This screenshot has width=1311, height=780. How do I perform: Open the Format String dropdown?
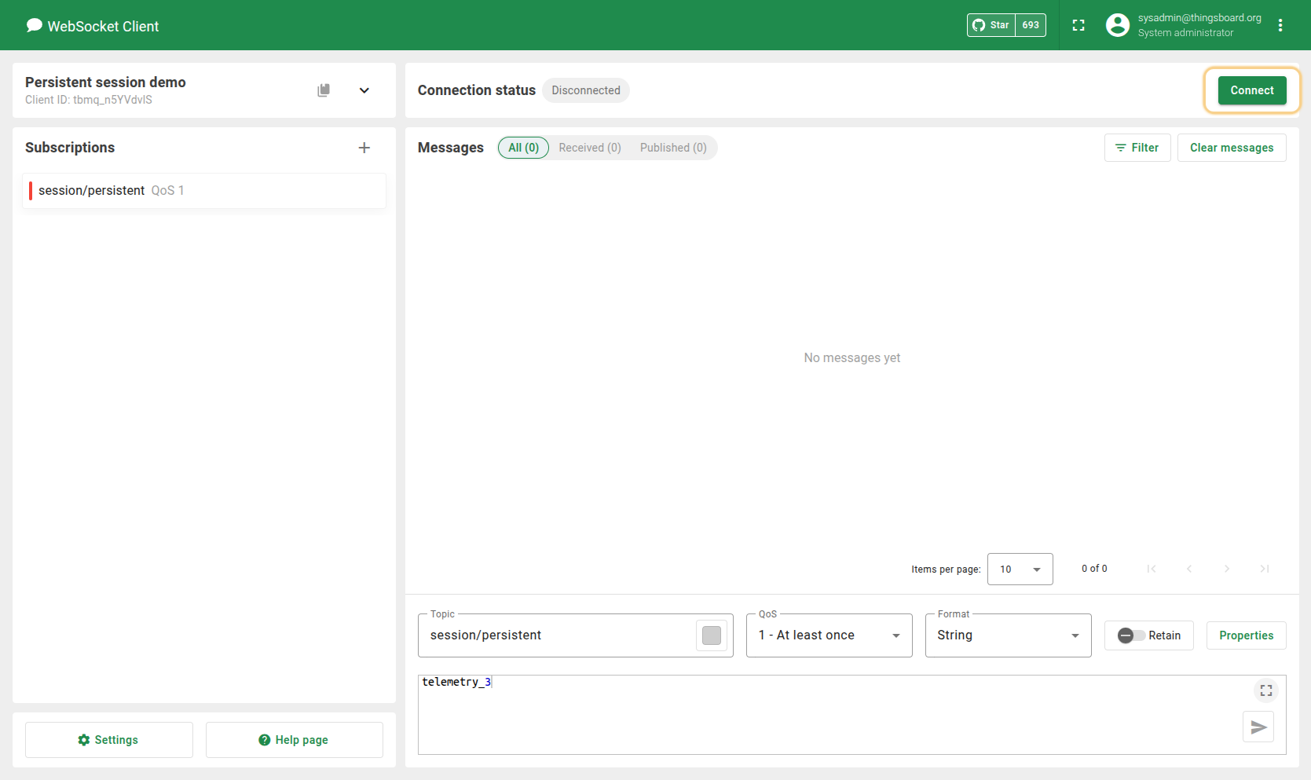(x=1008, y=635)
